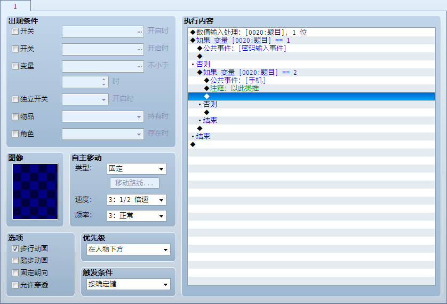The height and width of the screenshot is (304, 447).
Task: Check the 允许穿透 option
Action: click(15, 285)
